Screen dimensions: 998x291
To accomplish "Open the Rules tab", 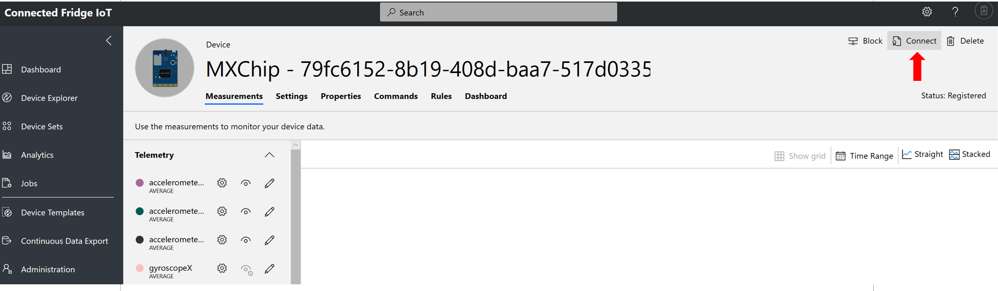I will pyautogui.click(x=441, y=96).
